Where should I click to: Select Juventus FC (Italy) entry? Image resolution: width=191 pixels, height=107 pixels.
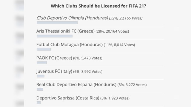click(x=54, y=71)
